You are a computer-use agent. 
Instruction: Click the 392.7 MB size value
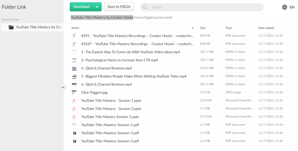point(207,60)
